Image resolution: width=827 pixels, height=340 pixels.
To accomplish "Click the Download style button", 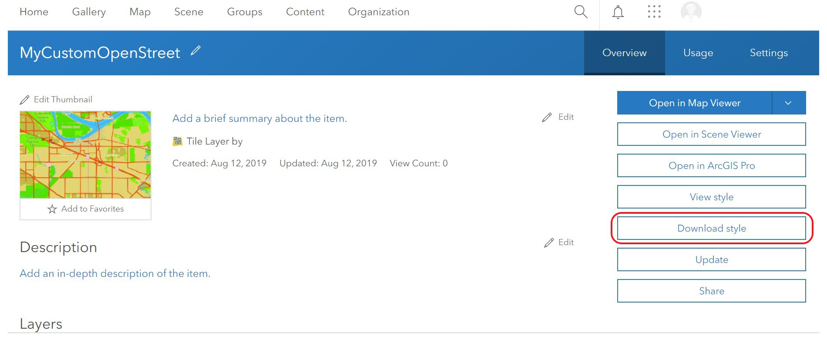I will point(711,229).
